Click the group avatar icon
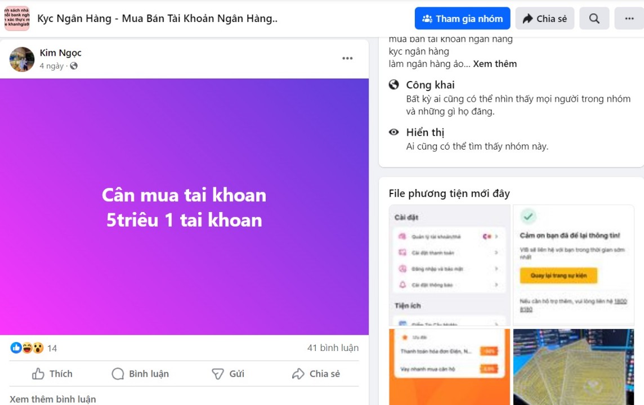Screen dimensions: 644x405 pos(17,19)
